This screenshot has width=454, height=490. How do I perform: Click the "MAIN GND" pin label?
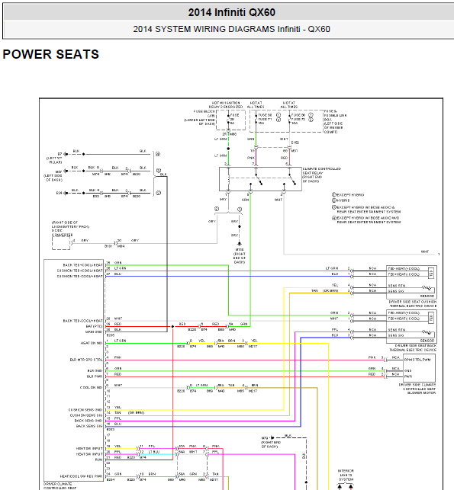click(94, 332)
